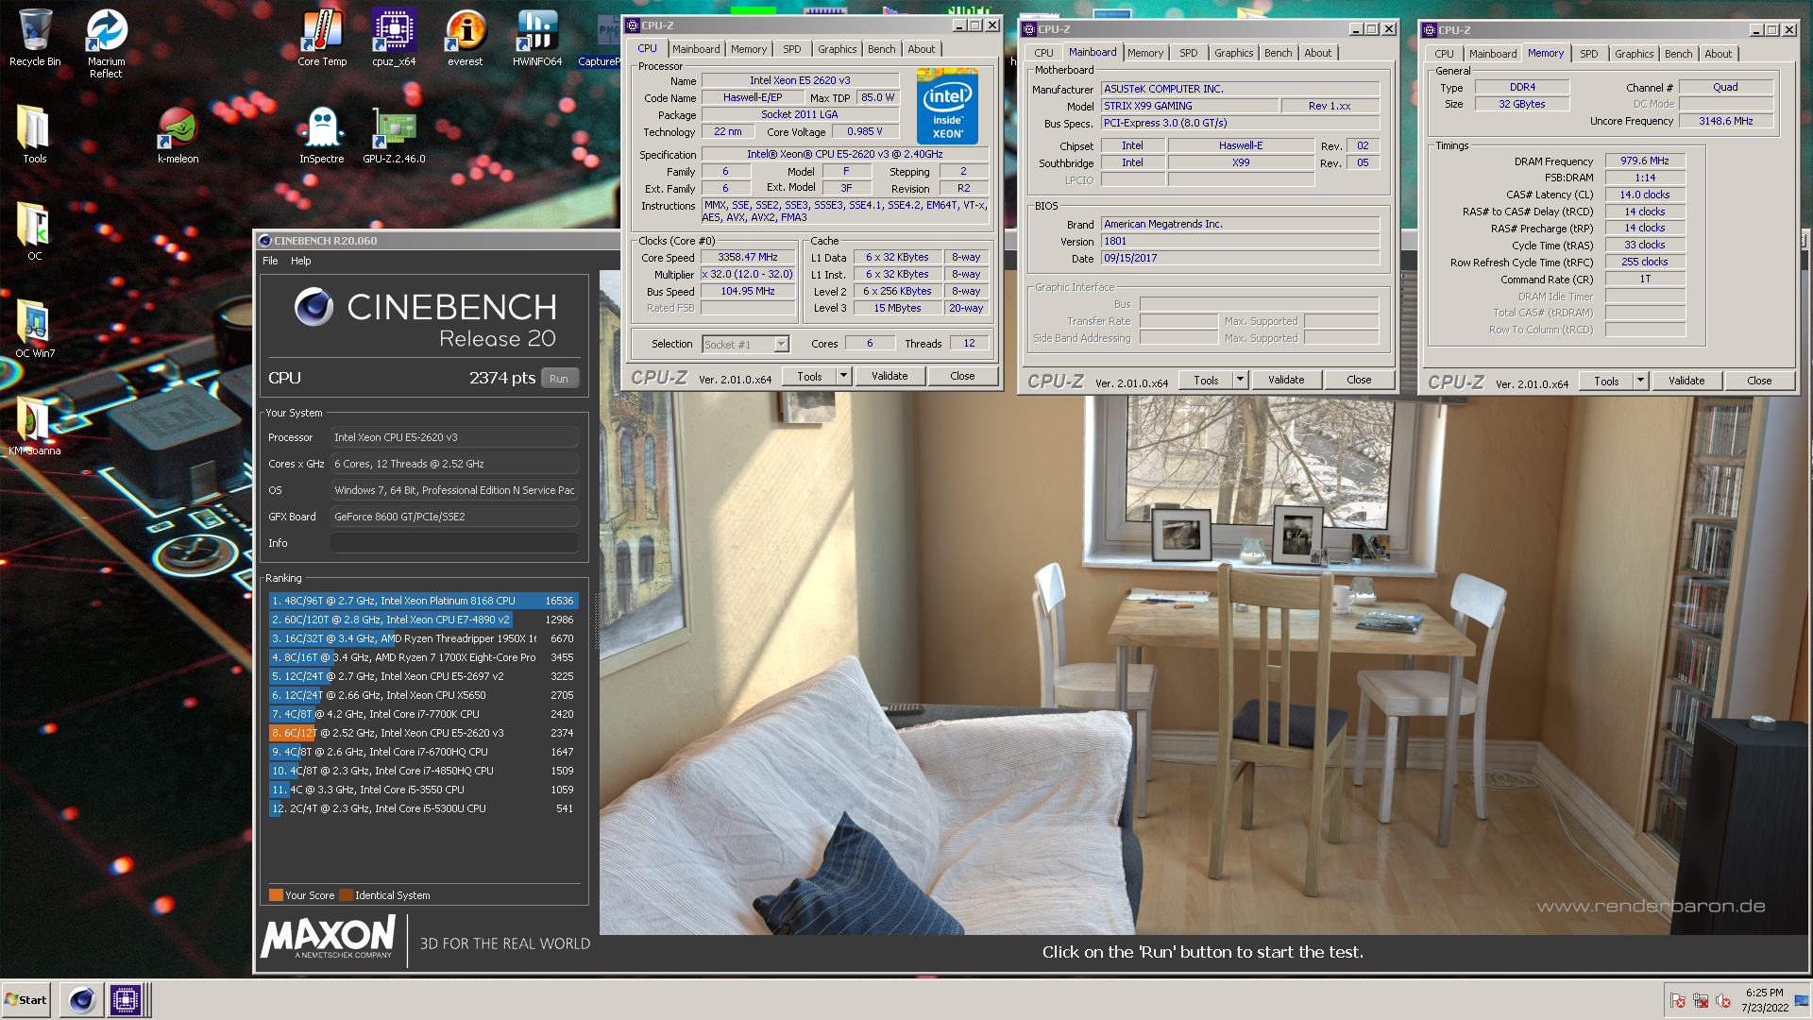1813x1020 pixels.
Task: Open the OC Win7 folder icon
Action: [x=34, y=329]
